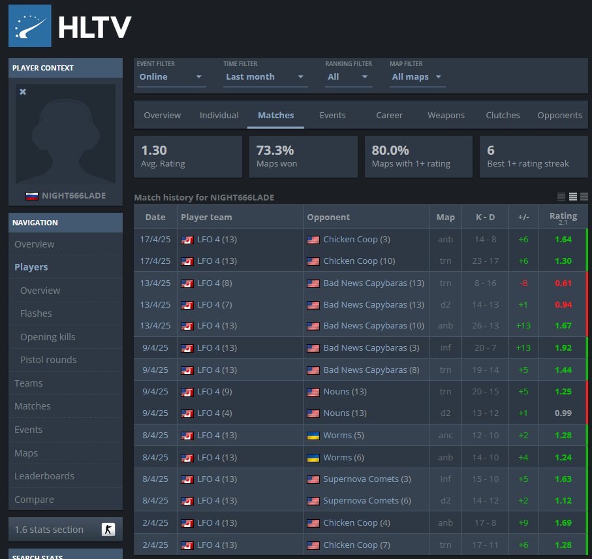The height and width of the screenshot is (559, 592).
Task: Open the Opponents tab
Action: pos(559,115)
